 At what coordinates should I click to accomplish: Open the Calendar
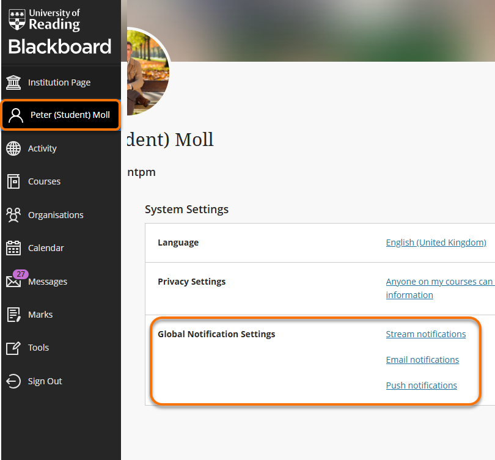pyautogui.click(x=47, y=247)
